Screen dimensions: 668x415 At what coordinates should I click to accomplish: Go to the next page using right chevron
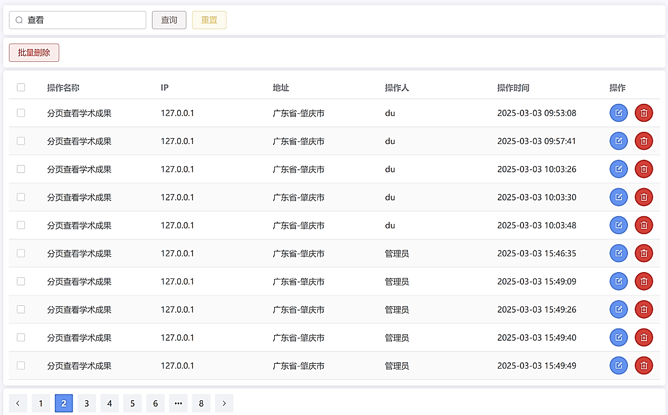(224, 403)
